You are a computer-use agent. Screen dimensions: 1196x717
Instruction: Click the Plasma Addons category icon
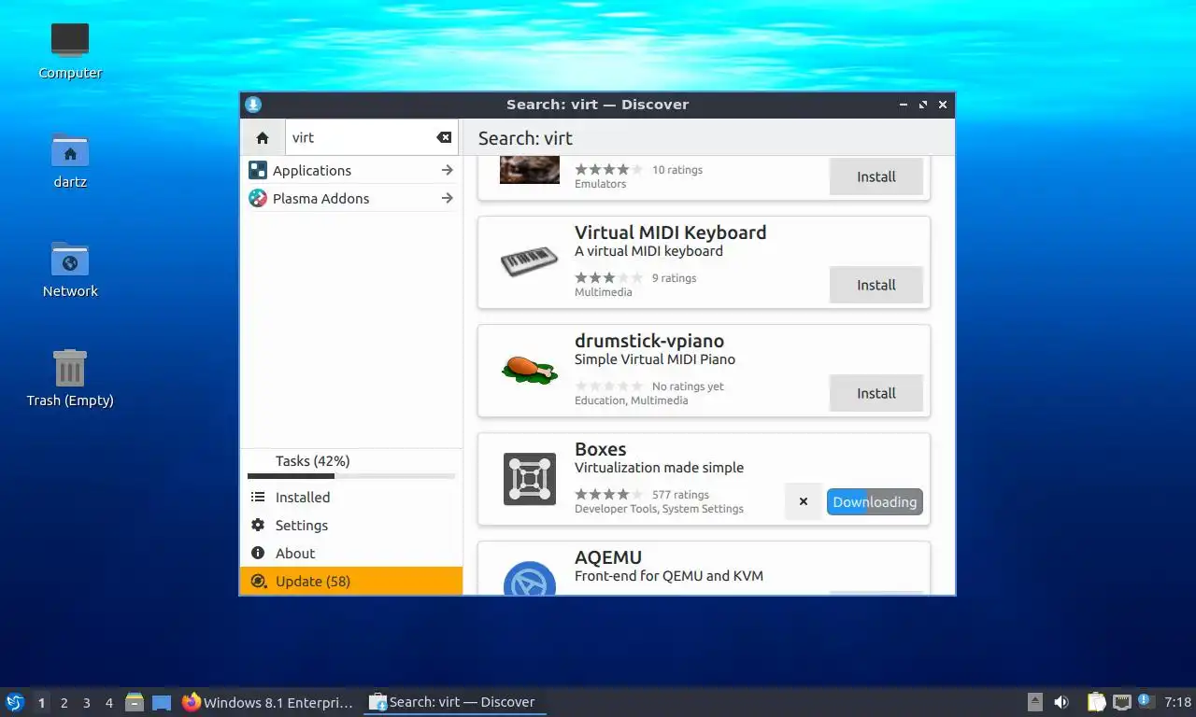[x=257, y=198]
